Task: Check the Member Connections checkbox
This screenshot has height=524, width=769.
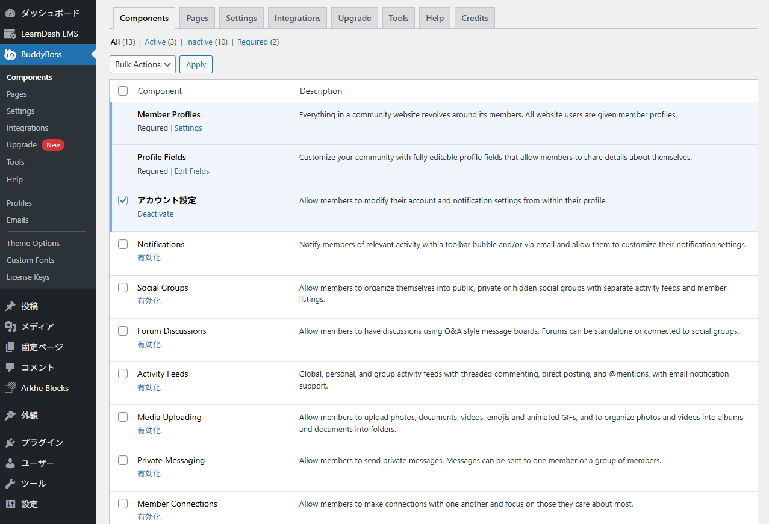Action: pos(123,504)
